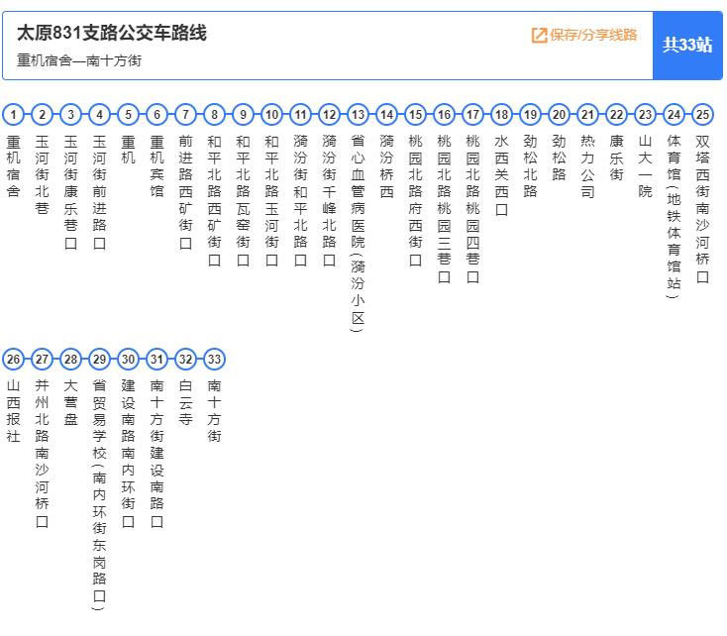Select stop circle number 12
Screen dimensions: 727x636
pos(330,115)
